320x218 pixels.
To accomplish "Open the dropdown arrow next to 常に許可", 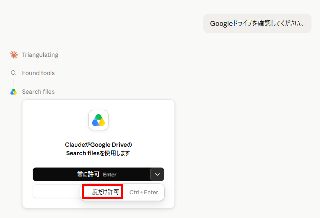I will click(157, 174).
